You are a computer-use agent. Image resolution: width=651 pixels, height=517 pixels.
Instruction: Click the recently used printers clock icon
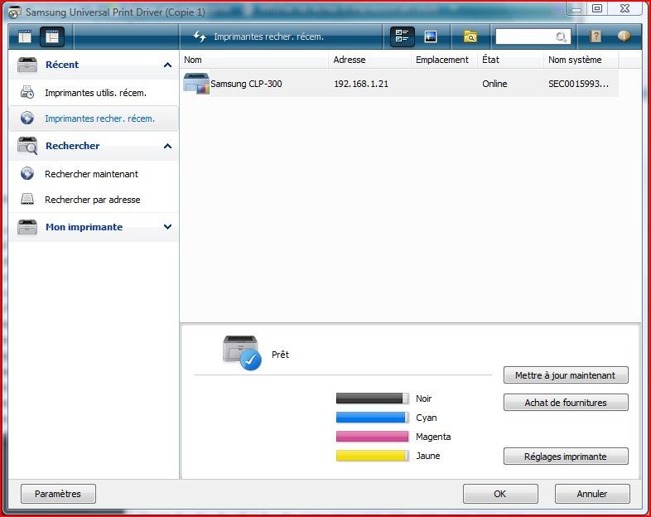tap(27, 92)
